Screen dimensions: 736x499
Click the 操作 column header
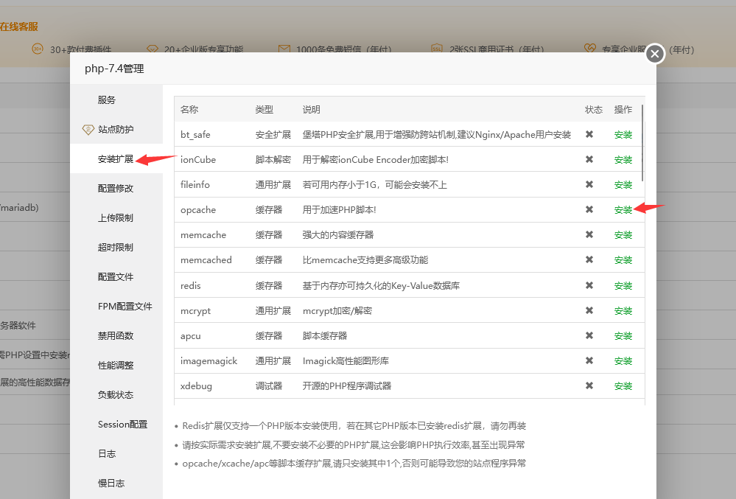point(623,109)
